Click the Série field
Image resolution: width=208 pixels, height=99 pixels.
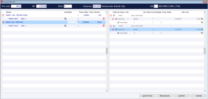click(x=68, y=6)
